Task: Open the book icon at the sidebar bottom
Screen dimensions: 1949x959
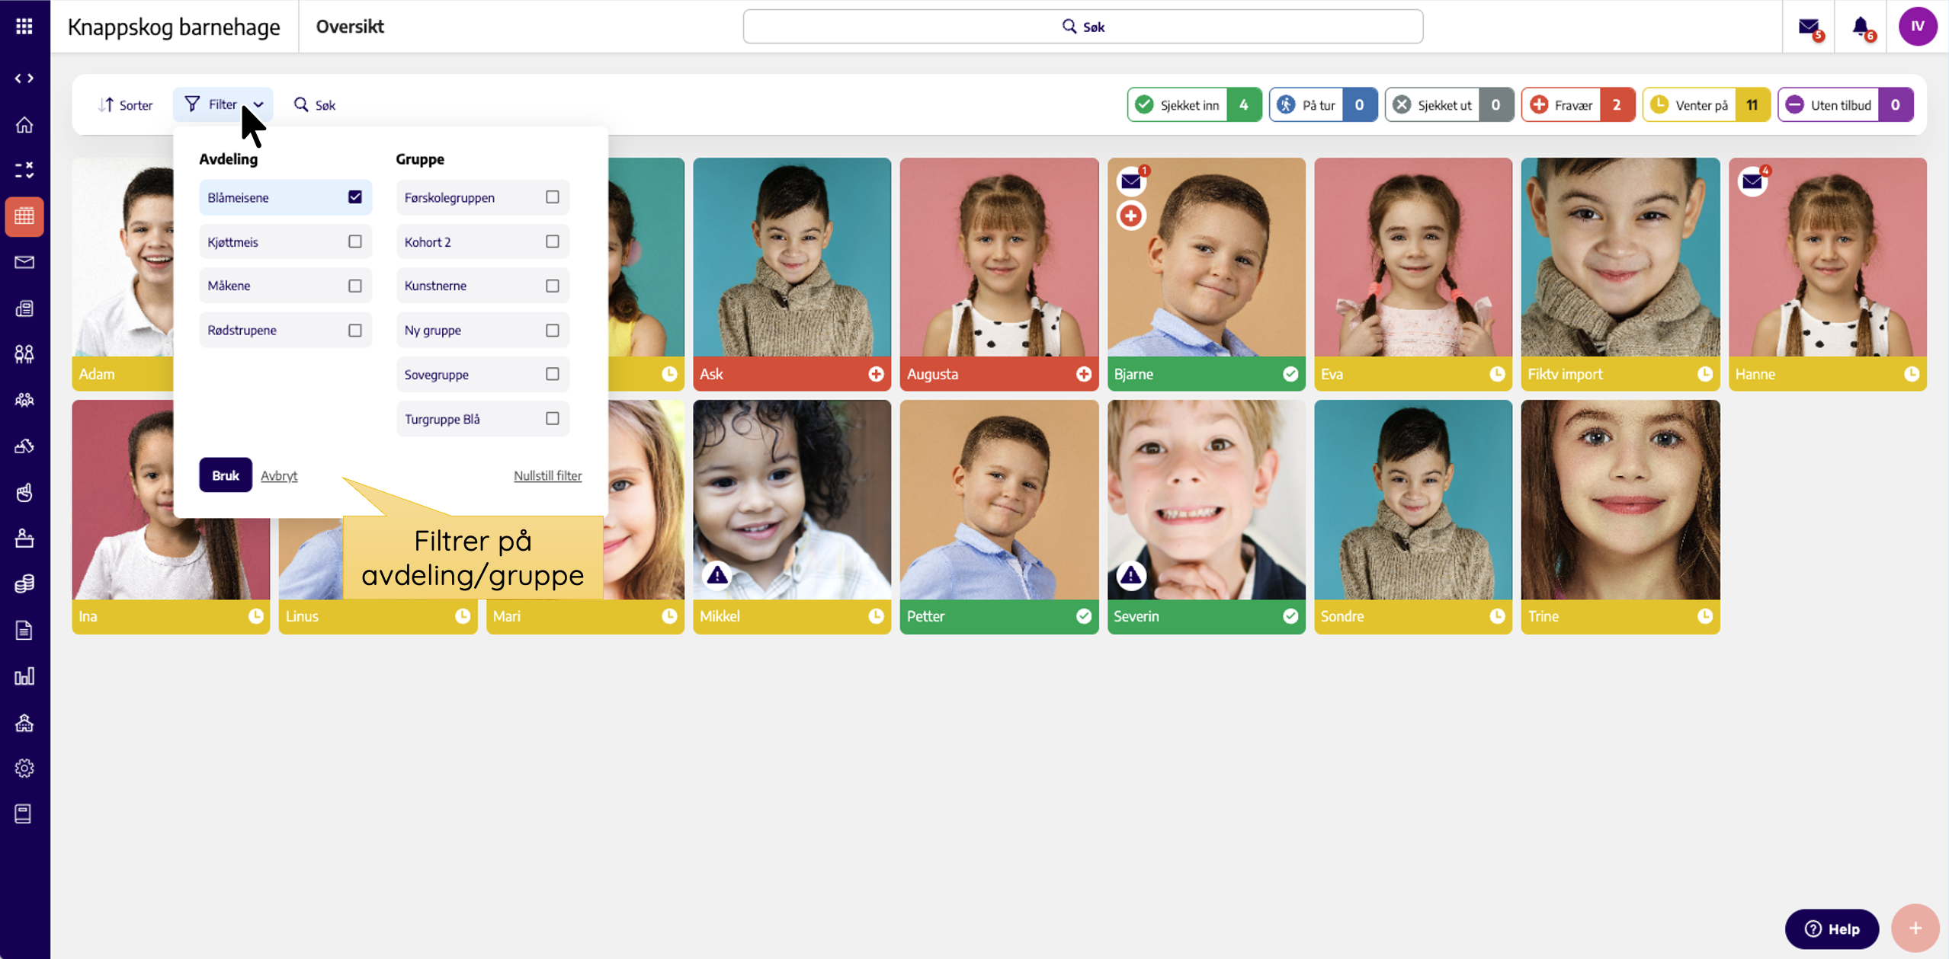Action: pyautogui.click(x=24, y=814)
